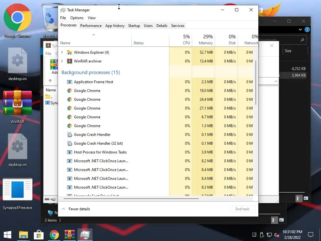Switch to the App history tab

[x=115, y=26]
